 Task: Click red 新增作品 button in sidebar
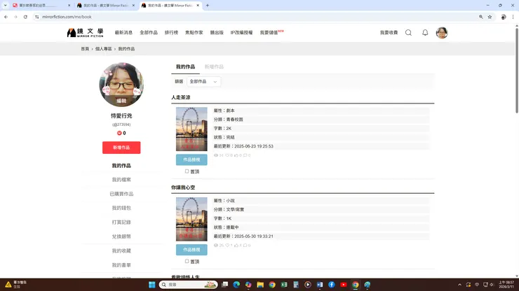click(x=121, y=148)
